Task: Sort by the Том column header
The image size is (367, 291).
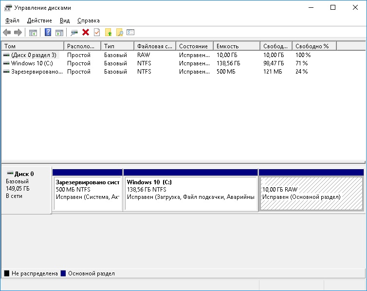Action: (33, 46)
